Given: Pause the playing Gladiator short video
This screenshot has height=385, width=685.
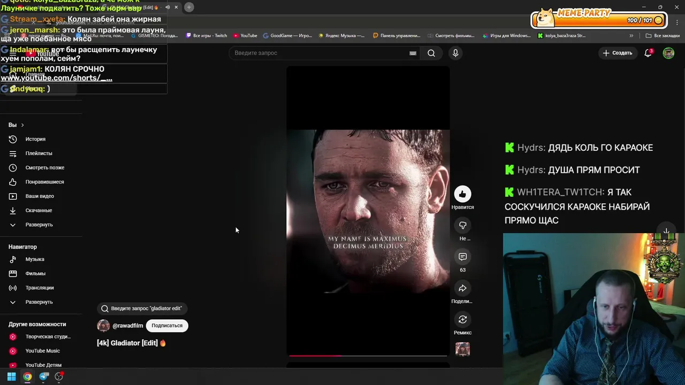Looking at the screenshot, I should tap(368, 211).
